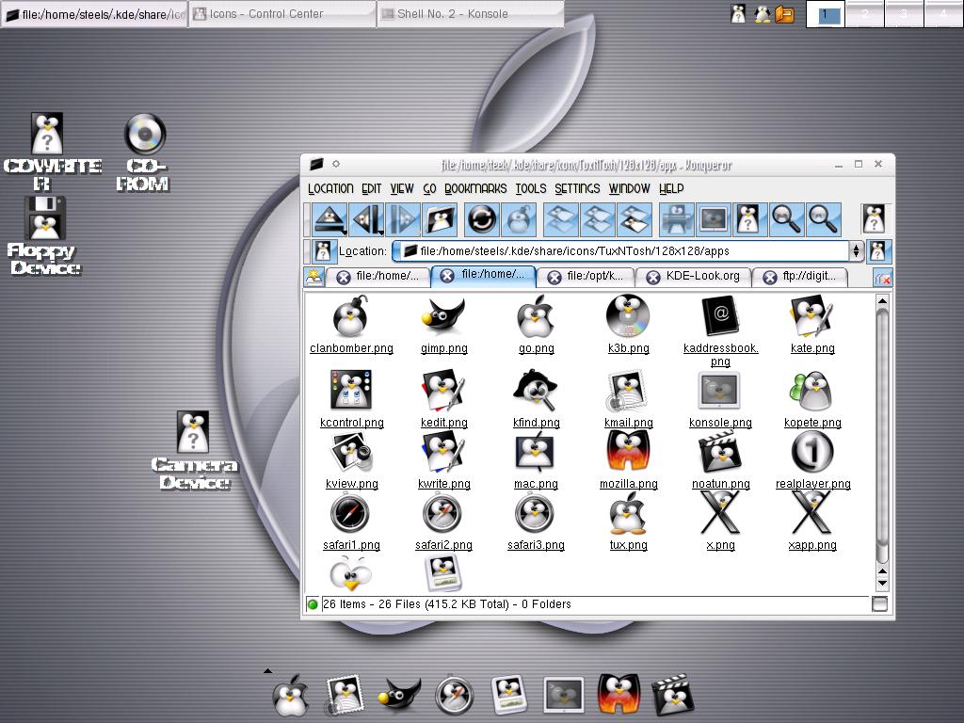Open the Location menu
The width and height of the screenshot is (964, 723).
coord(330,188)
